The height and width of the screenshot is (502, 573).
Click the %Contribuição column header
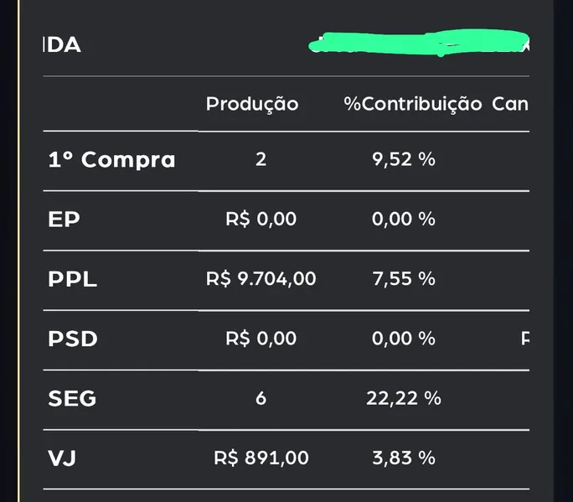[412, 104]
